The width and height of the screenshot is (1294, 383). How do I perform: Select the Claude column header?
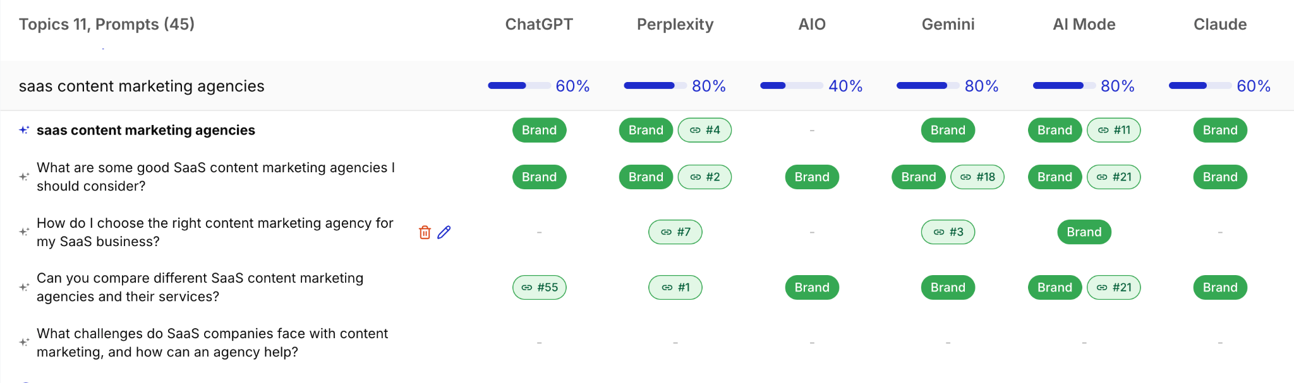pyautogui.click(x=1220, y=24)
